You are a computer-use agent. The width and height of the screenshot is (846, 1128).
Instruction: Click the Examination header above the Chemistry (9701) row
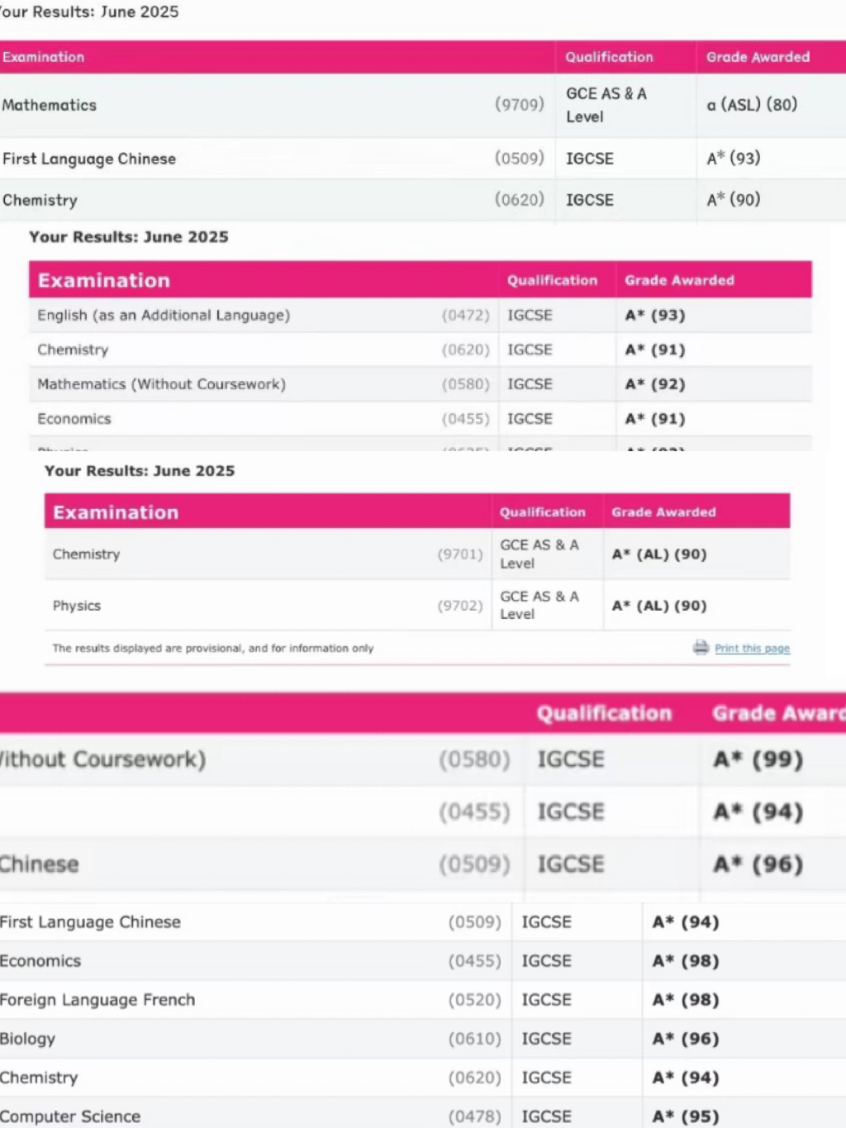pyautogui.click(x=116, y=512)
